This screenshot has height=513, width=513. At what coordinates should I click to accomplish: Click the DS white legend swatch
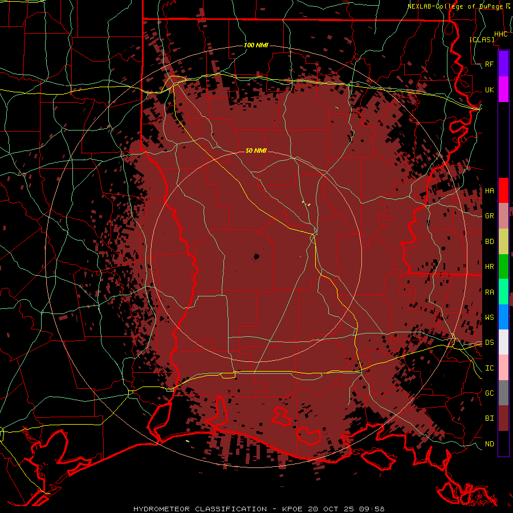point(503,342)
